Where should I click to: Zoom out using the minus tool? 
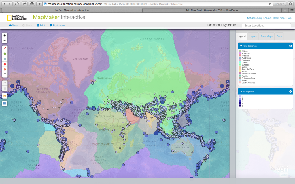(4, 41)
